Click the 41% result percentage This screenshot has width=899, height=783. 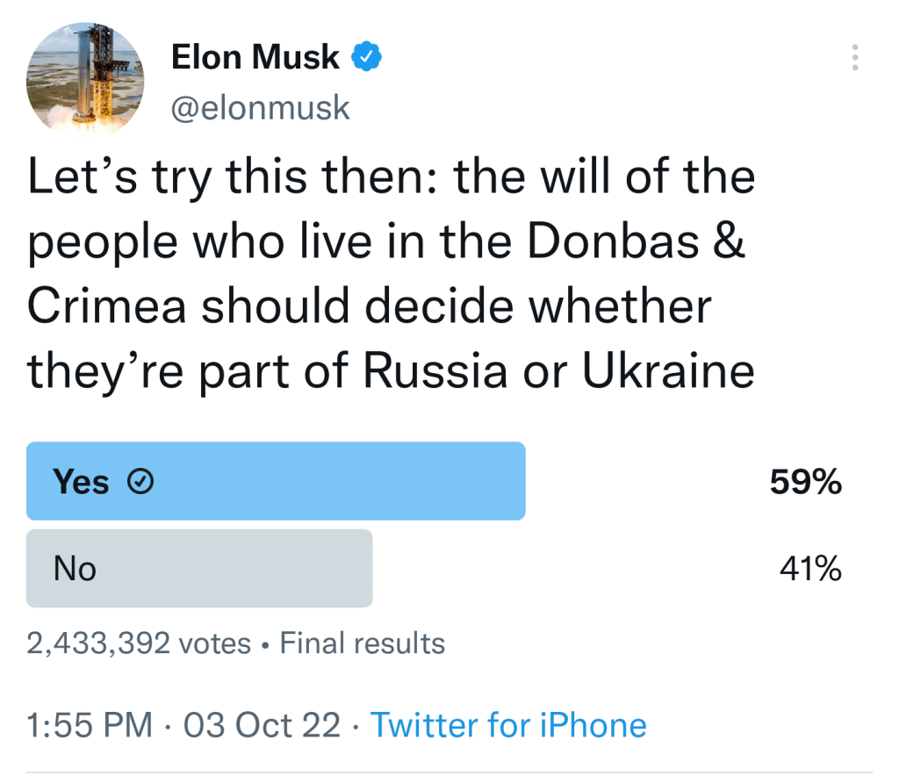(810, 569)
